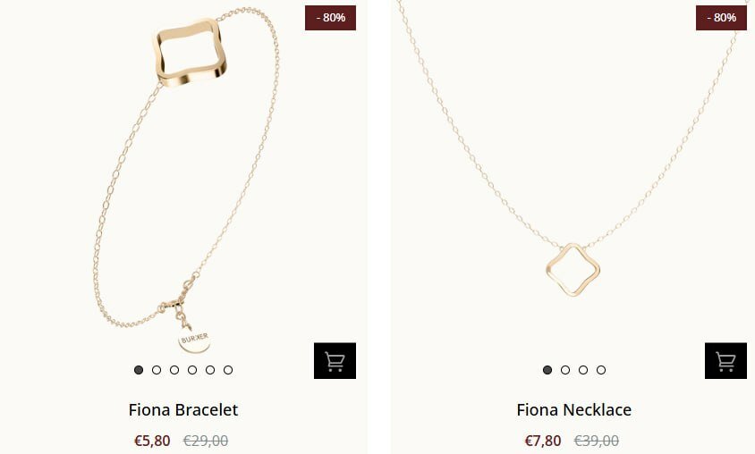The height and width of the screenshot is (454, 755).
Task: Open the Fiona Bracelet product title
Action: (x=183, y=409)
